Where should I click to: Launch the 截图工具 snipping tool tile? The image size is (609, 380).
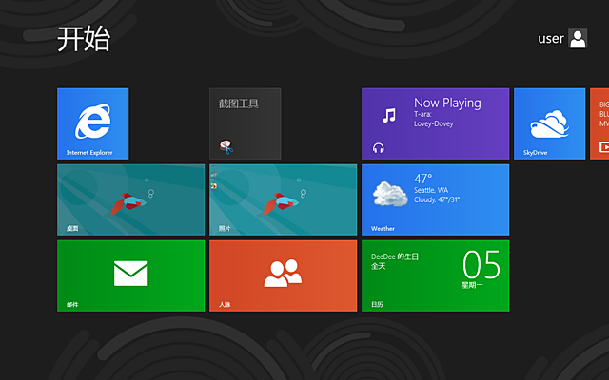click(246, 123)
